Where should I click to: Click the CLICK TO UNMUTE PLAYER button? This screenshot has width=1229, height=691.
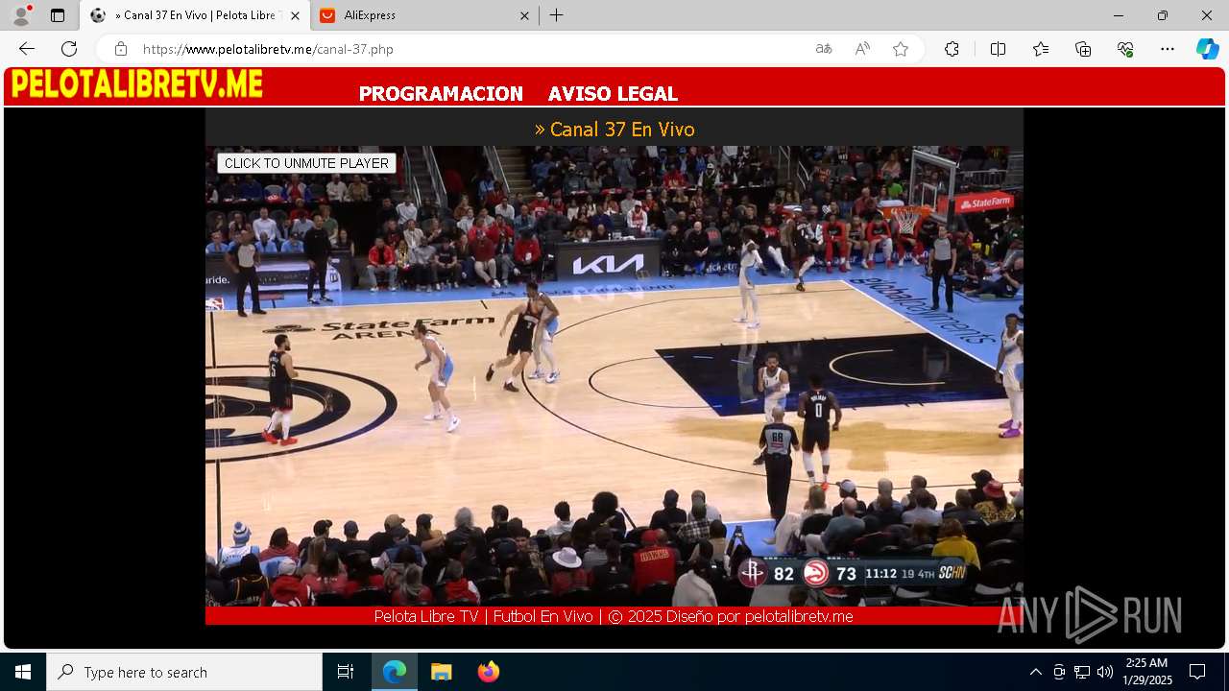coord(306,163)
